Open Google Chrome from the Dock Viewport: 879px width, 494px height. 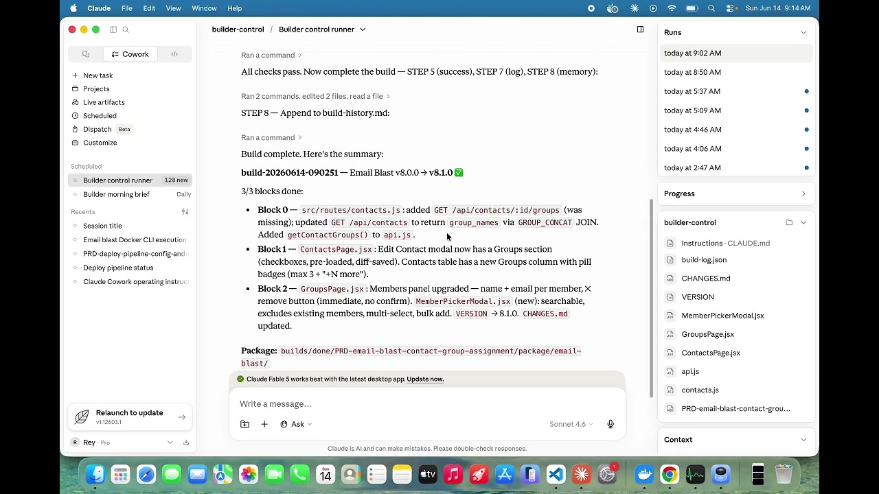(x=670, y=475)
